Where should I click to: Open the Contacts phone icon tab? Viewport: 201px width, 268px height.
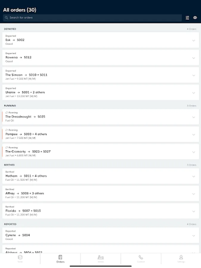coord(141,257)
